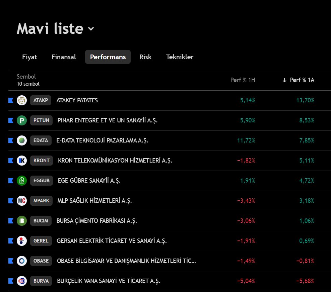Click BURSA ÇİMENTO FABRİKASI name
Image resolution: width=331 pixels, height=292 pixels.
tap(97, 221)
